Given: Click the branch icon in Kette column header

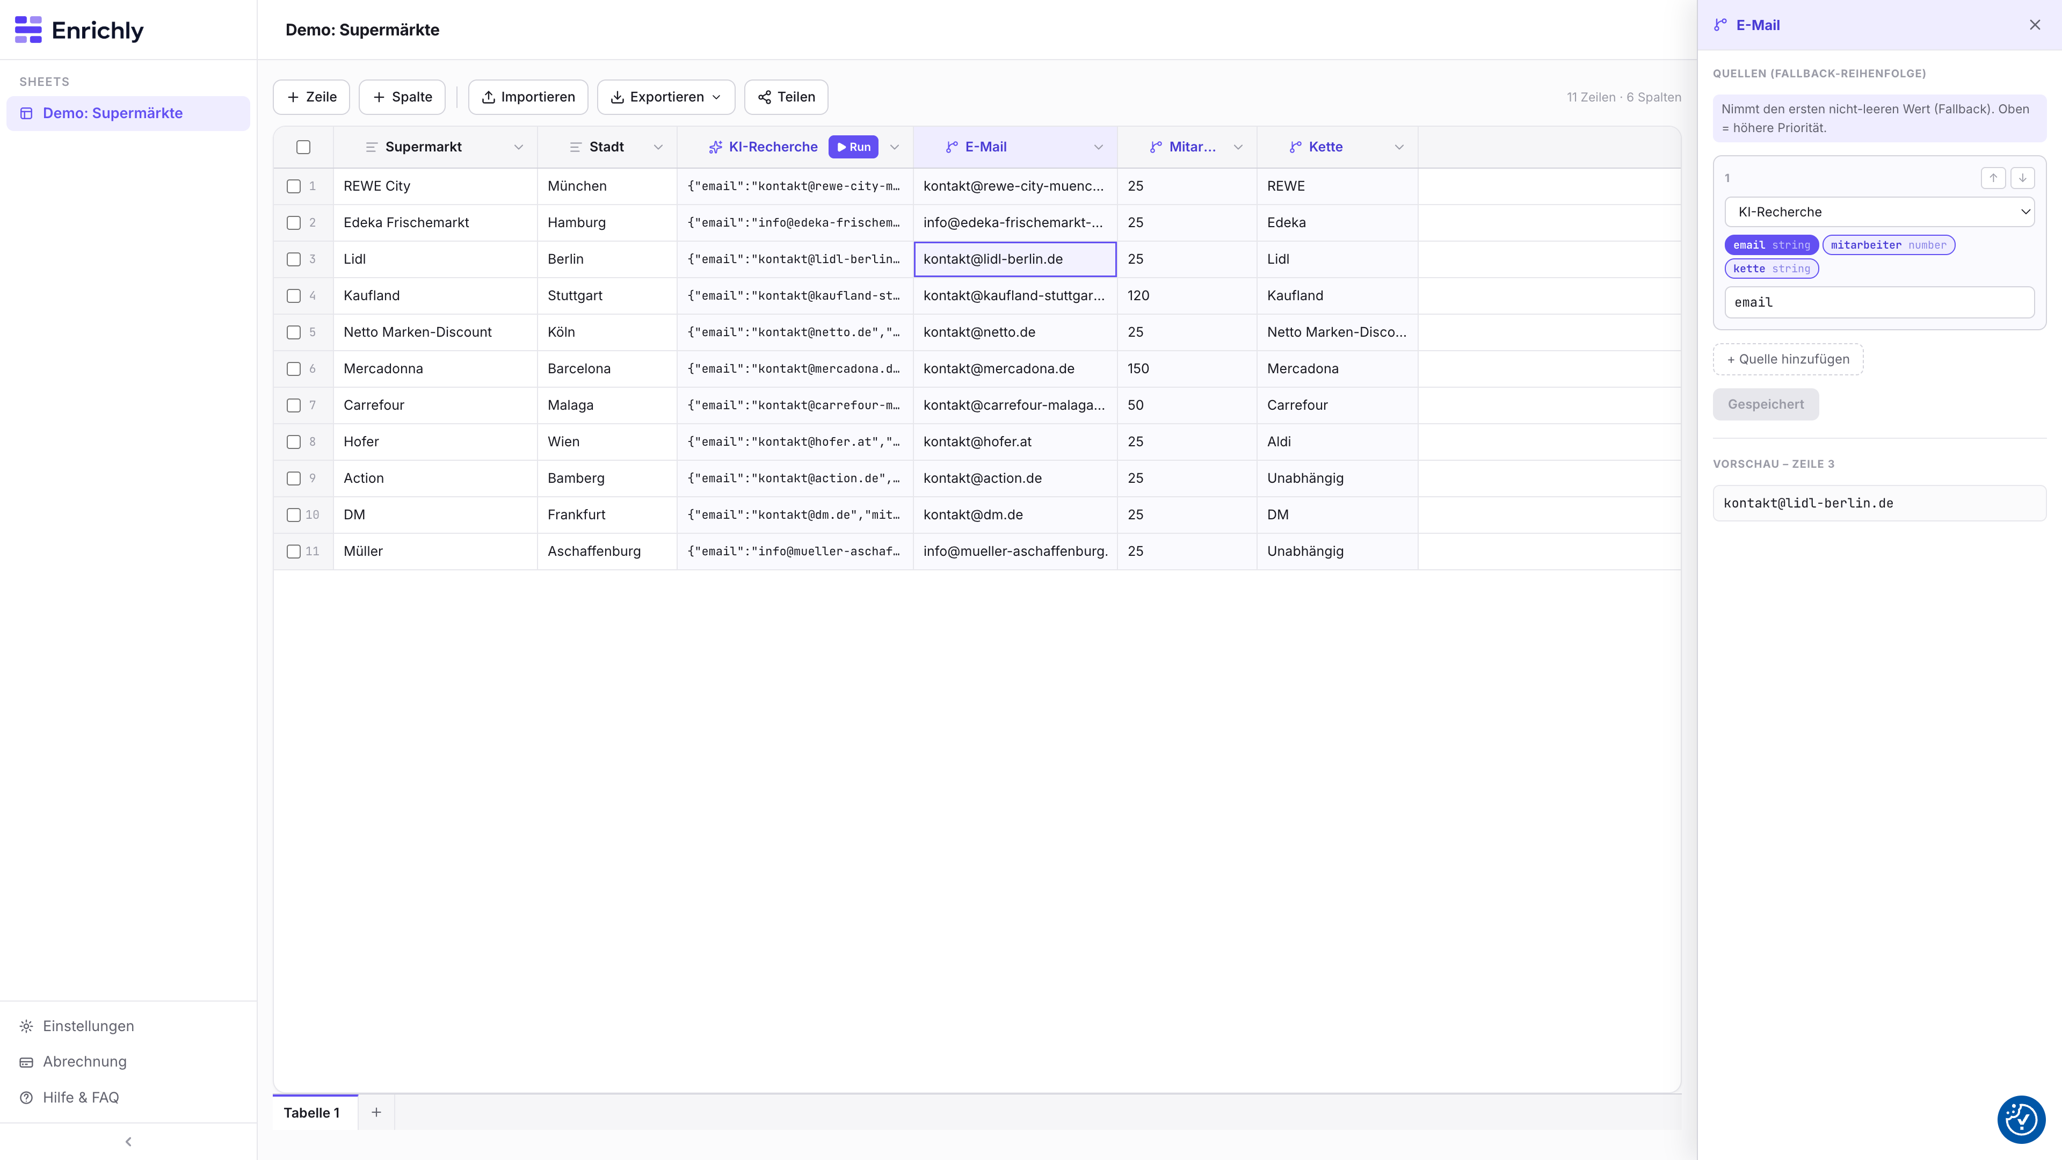Looking at the screenshot, I should (1295, 147).
